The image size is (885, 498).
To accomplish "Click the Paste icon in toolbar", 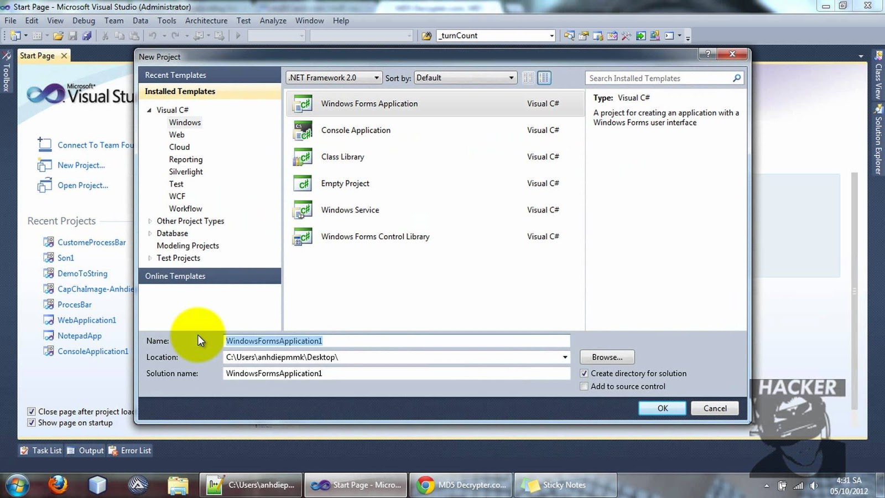I will (134, 35).
